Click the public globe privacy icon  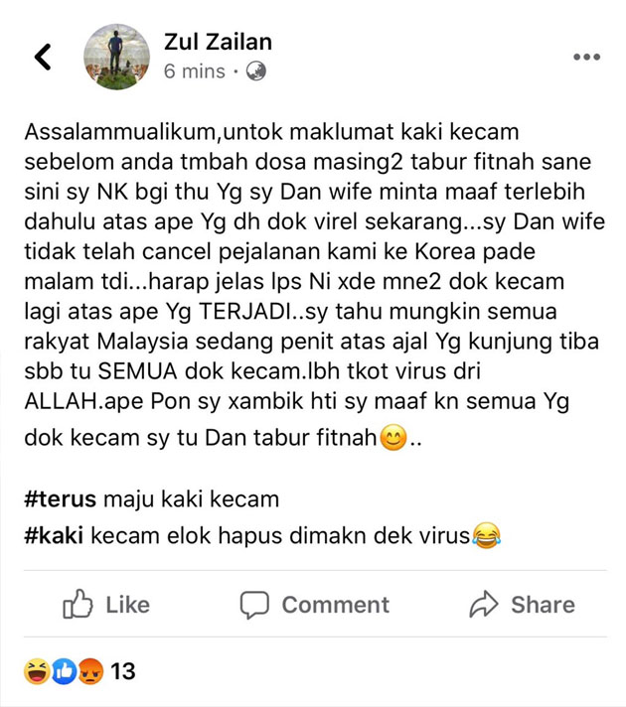point(256,71)
